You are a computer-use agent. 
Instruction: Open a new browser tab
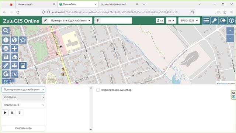[144, 4]
